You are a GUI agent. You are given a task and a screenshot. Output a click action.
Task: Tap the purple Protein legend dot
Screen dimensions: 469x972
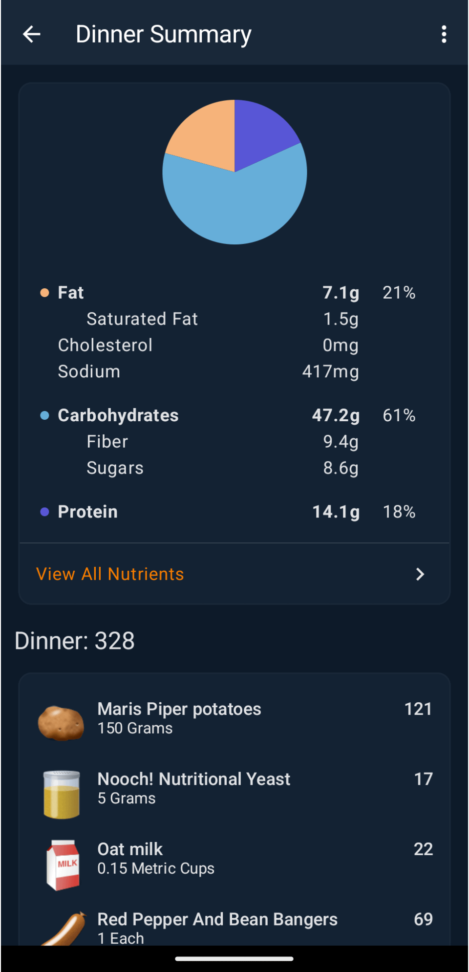(44, 512)
